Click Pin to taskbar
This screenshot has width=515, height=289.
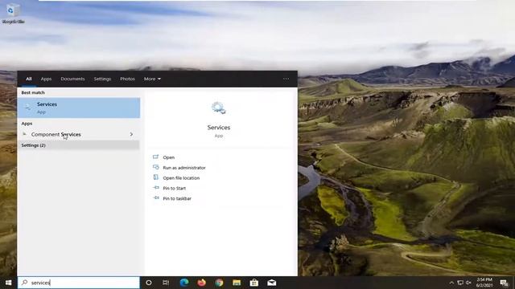177,198
